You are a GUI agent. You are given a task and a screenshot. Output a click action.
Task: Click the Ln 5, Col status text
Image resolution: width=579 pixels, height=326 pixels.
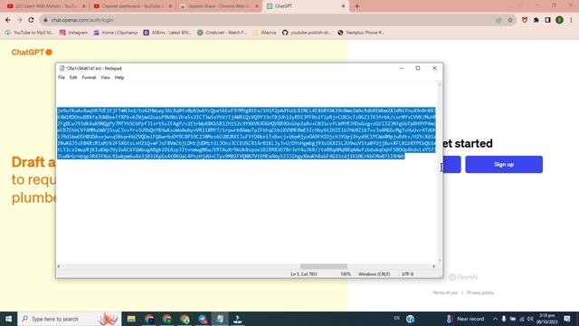point(304,274)
